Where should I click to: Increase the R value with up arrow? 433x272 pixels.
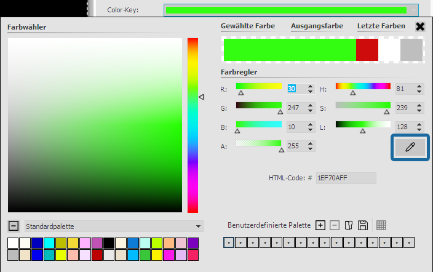311,87
